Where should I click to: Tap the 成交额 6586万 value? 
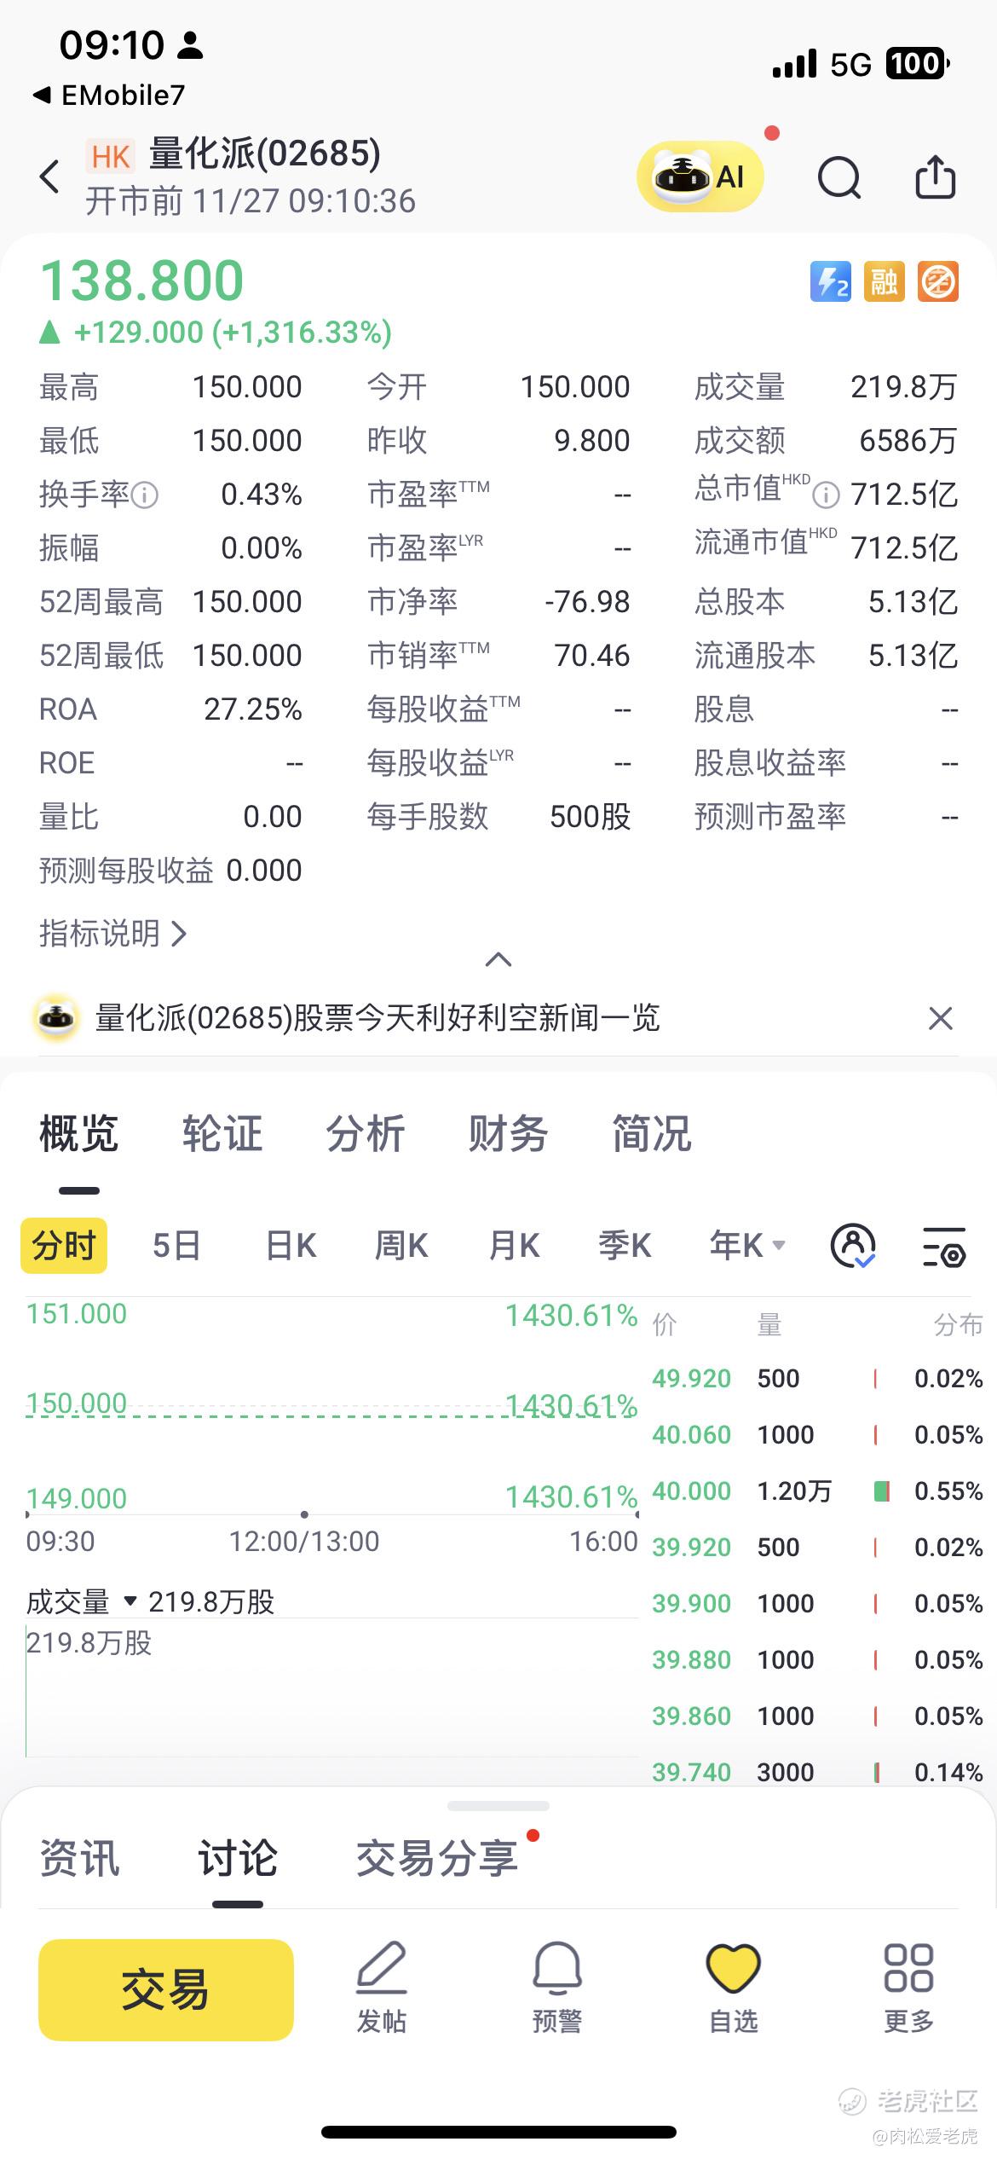click(x=908, y=441)
